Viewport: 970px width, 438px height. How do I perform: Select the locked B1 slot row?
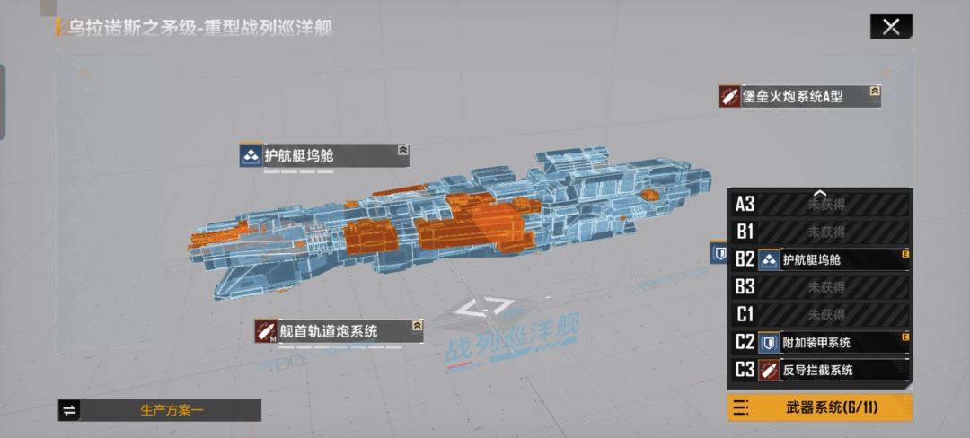click(820, 232)
